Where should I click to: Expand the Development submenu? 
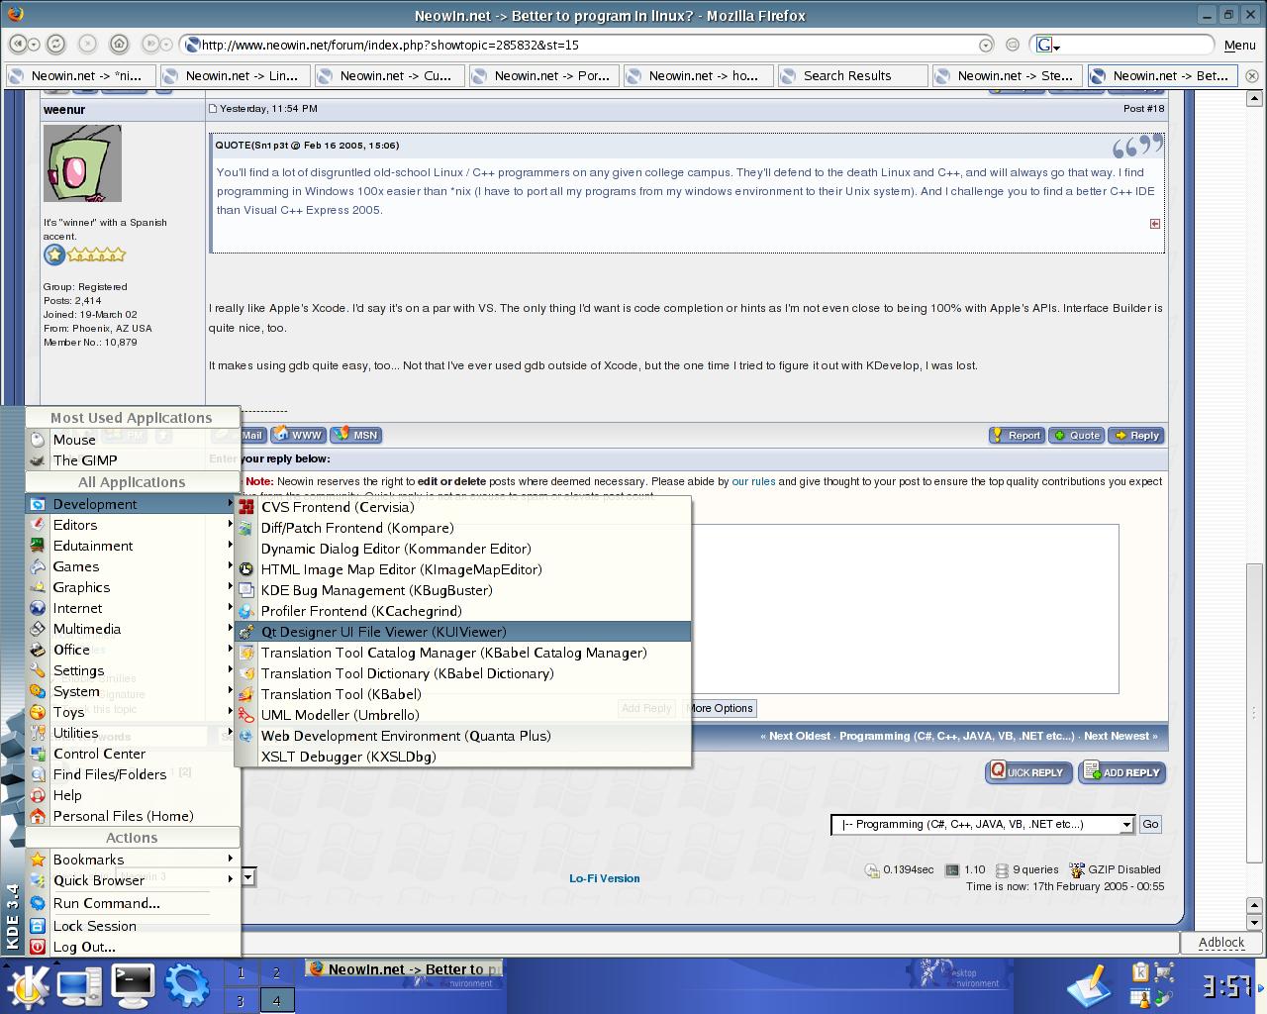click(x=94, y=504)
